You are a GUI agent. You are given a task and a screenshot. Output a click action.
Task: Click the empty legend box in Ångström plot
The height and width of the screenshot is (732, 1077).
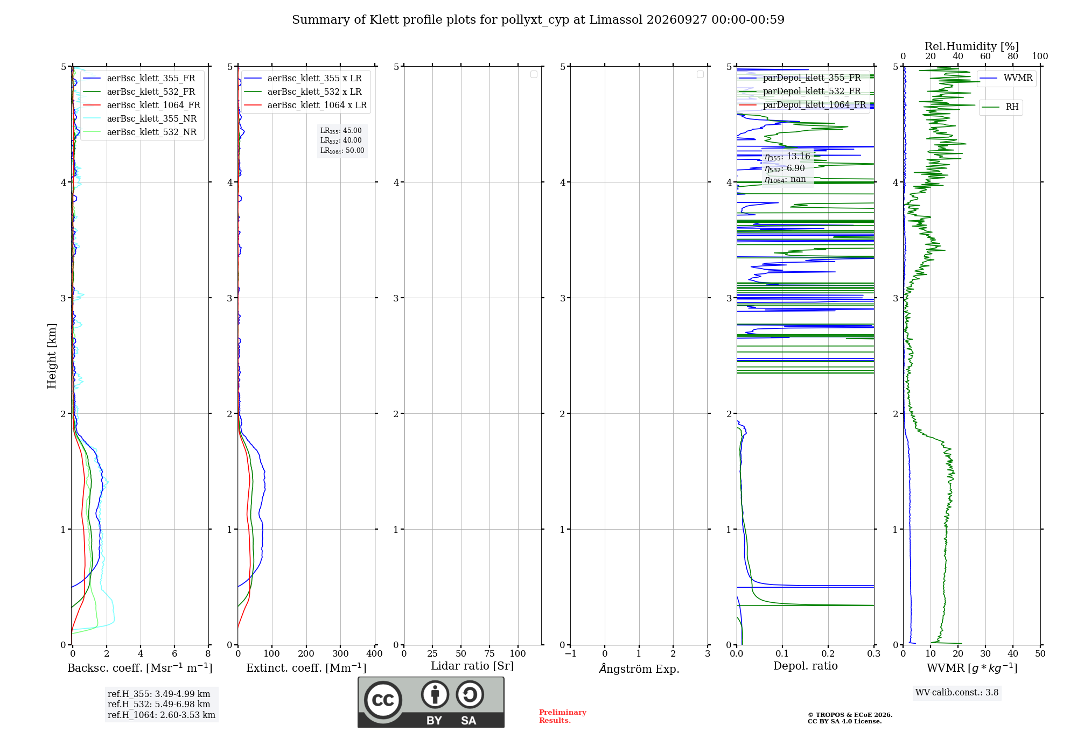click(700, 74)
